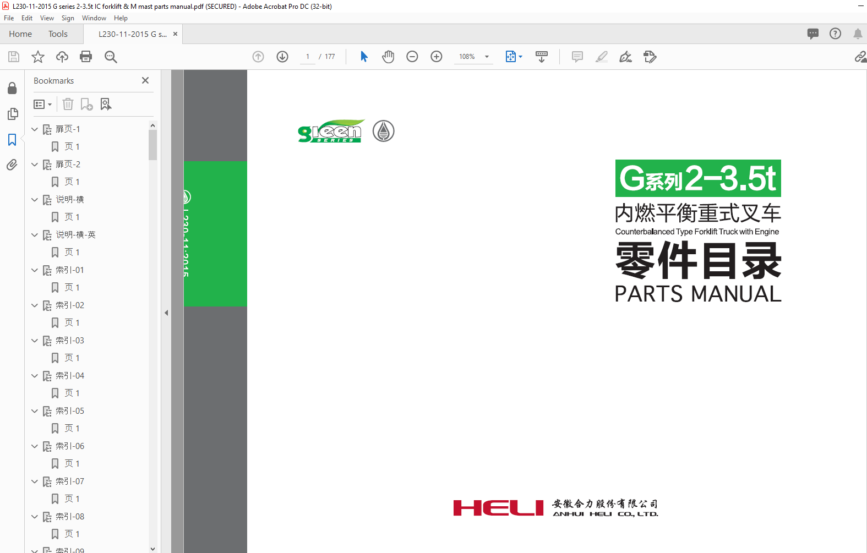
Task: Switch to the Tools tab
Action: (58, 34)
